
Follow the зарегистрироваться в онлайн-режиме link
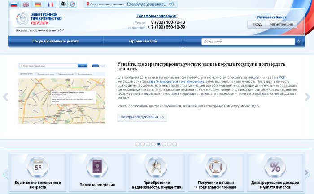[x=176, y=81]
